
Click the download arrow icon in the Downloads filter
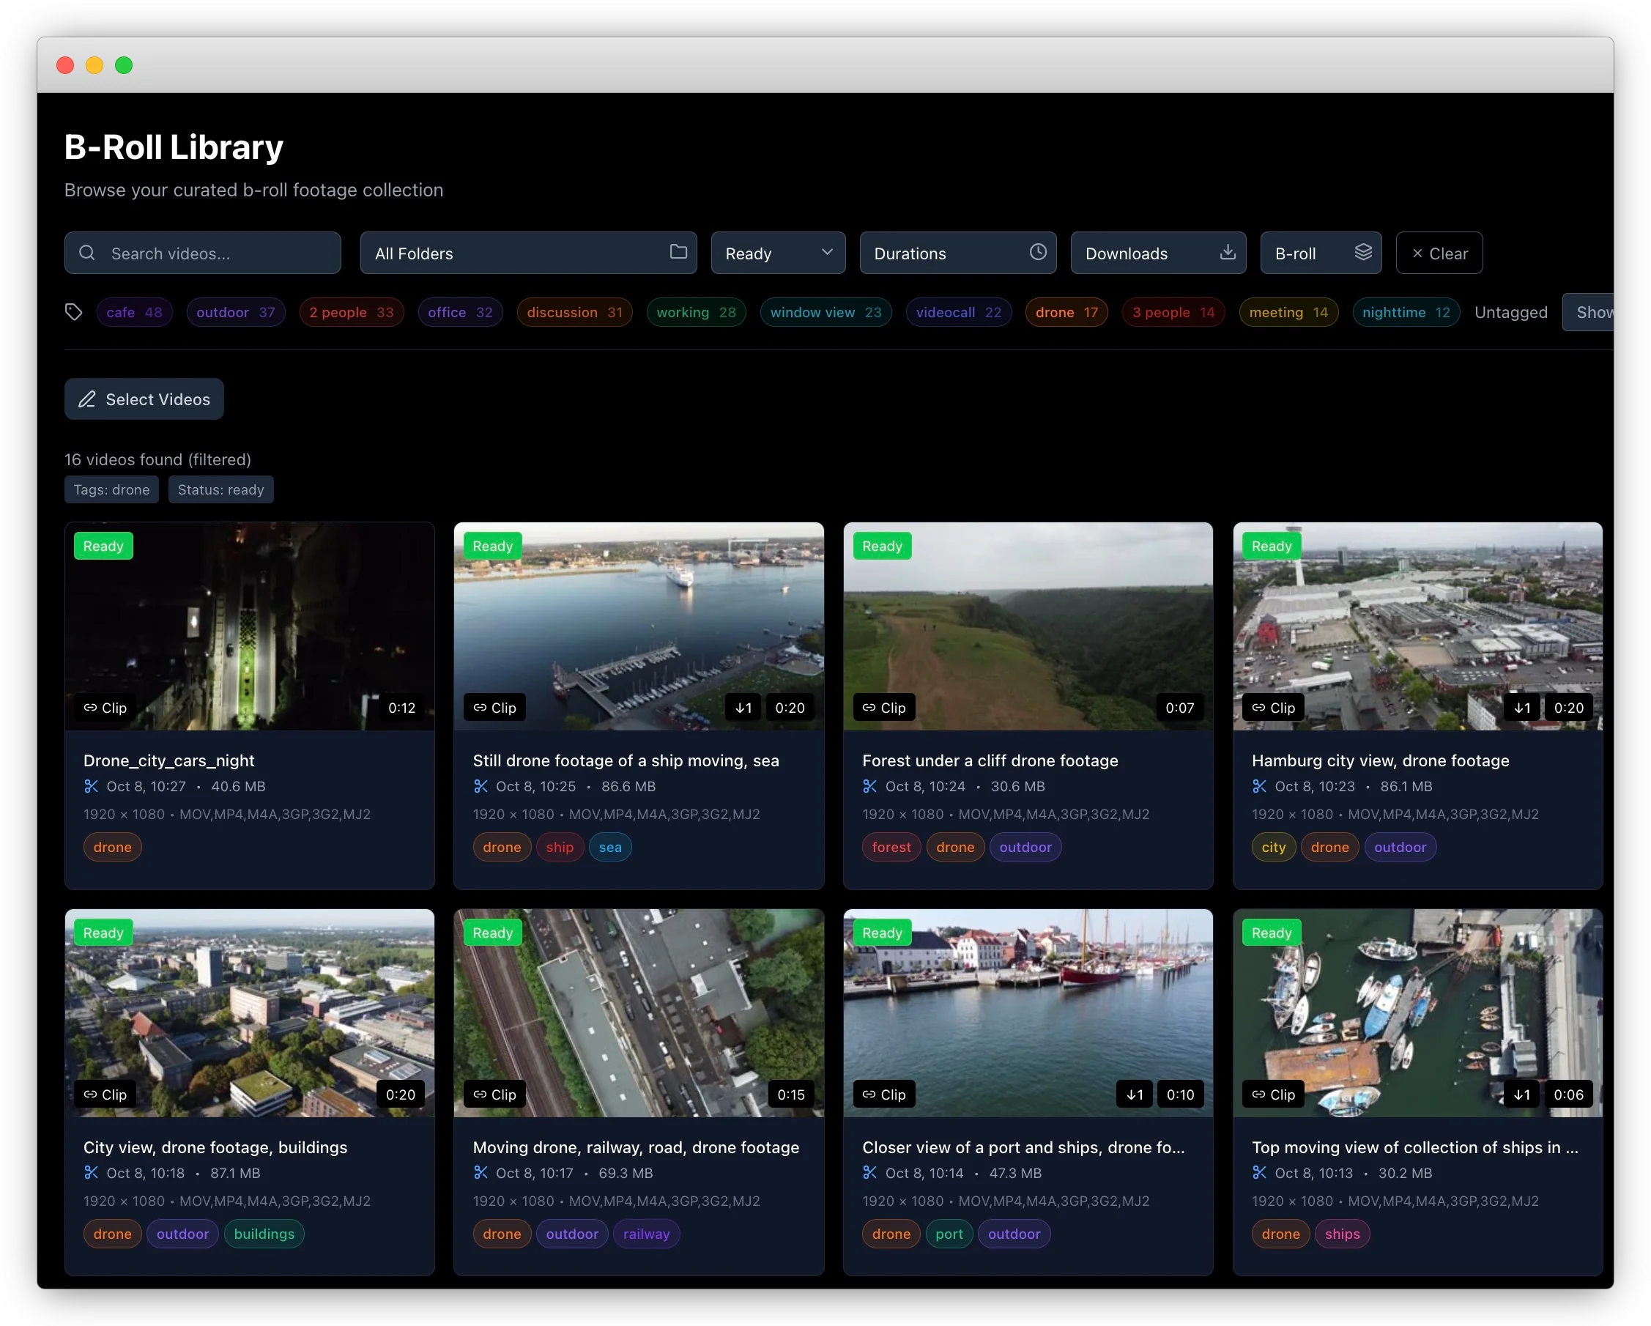tap(1228, 252)
